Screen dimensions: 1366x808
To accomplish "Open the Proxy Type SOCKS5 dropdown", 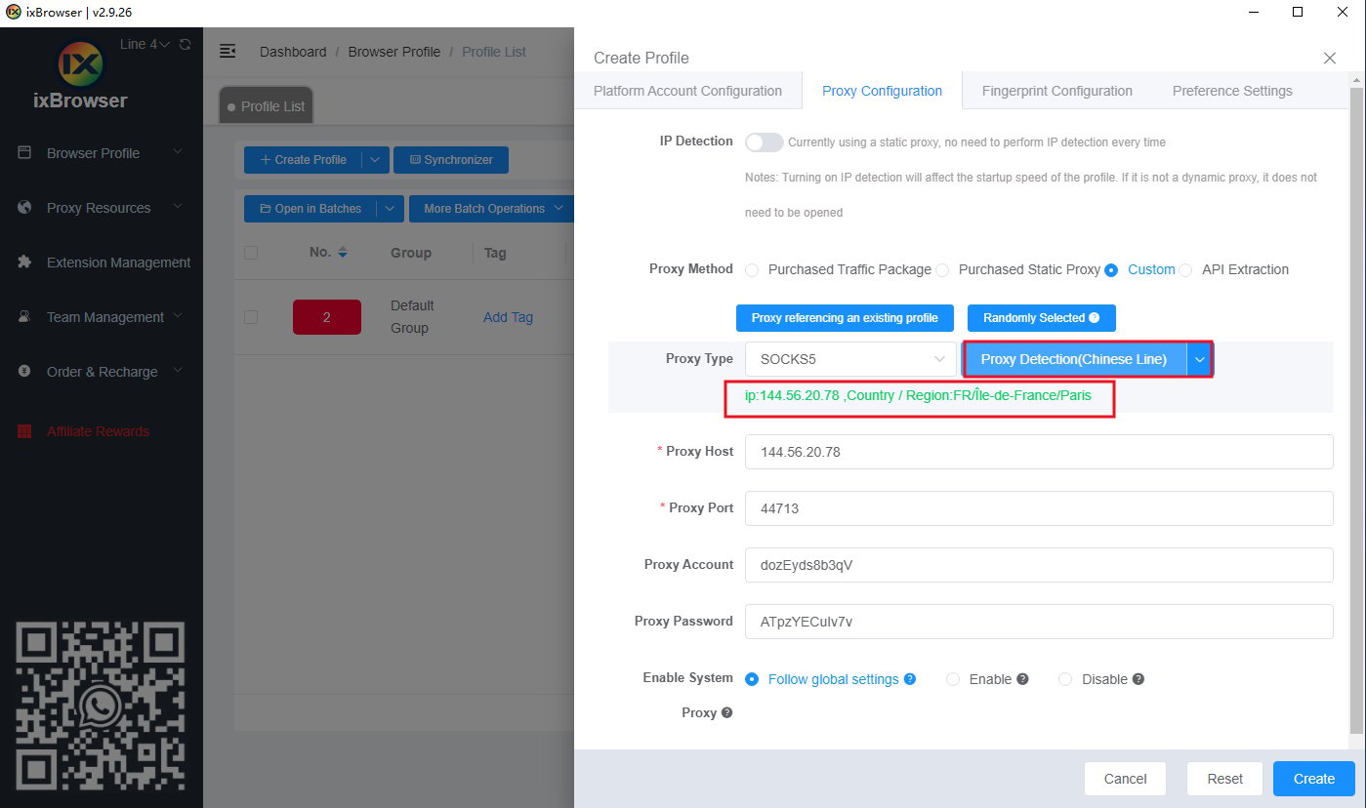I will (x=850, y=359).
